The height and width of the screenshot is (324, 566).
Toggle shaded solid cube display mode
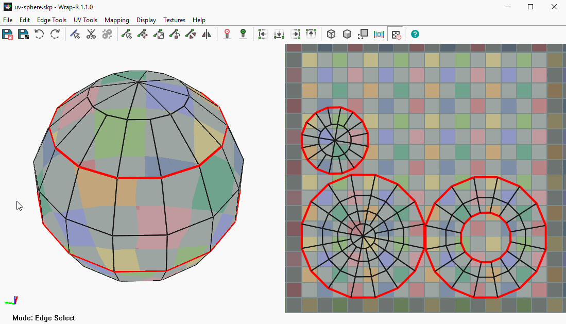[348, 35]
